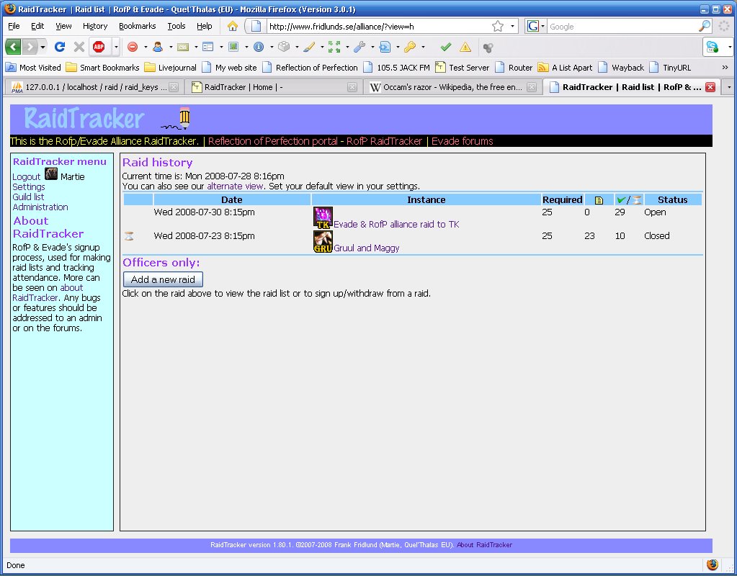Image resolution: width=737 pixels, height=576 pixels.
Task: Click into the Google search input field
Action: pyautogui.click(x=620, y=26)
